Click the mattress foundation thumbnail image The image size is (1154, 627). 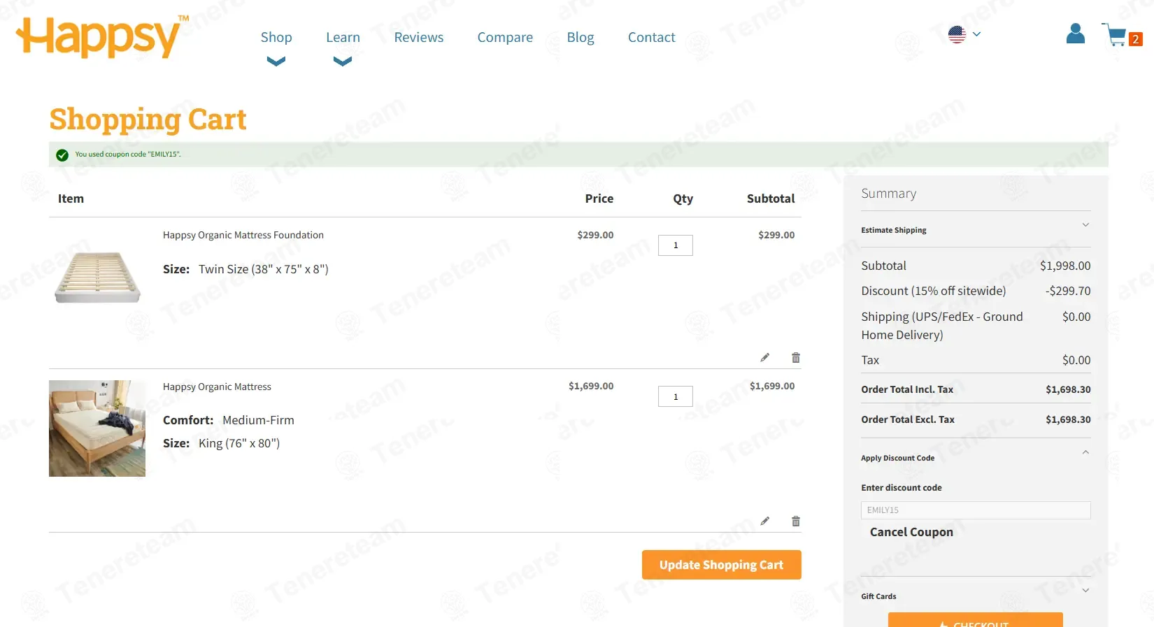tap(98, 276)
